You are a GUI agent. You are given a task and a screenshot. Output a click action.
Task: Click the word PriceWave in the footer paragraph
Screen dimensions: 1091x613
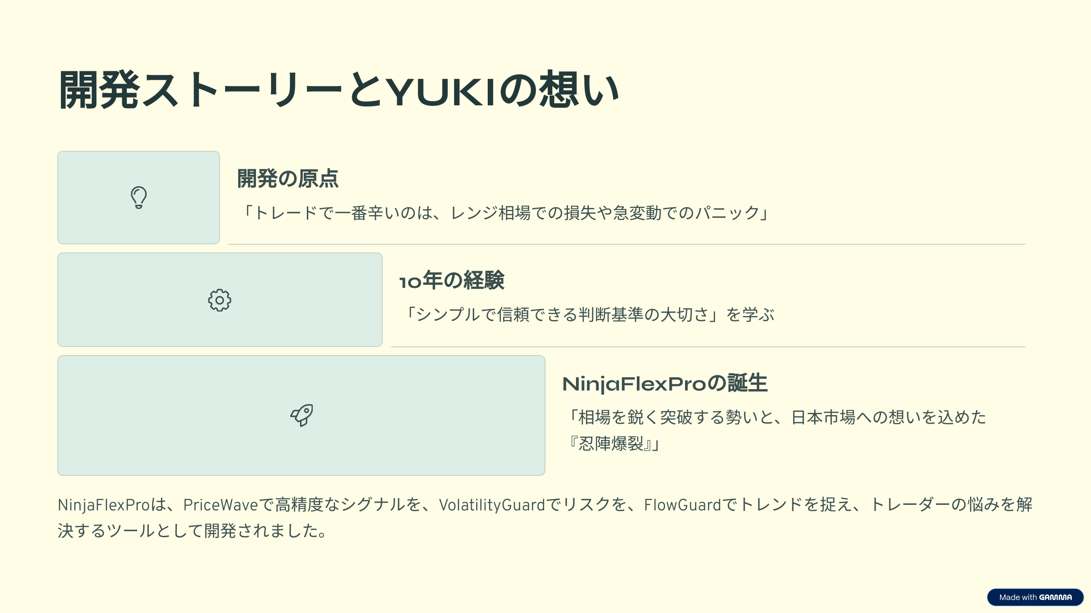pyautogui.click(x=220, y=505)
